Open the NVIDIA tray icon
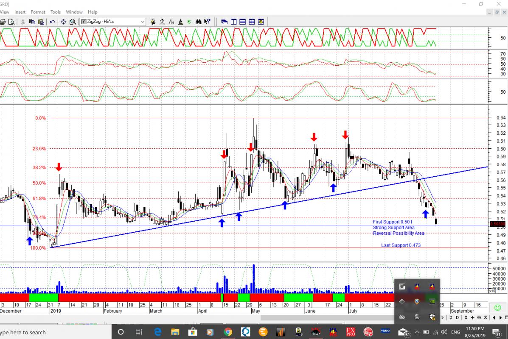508x339 pixels. point(432,301)
